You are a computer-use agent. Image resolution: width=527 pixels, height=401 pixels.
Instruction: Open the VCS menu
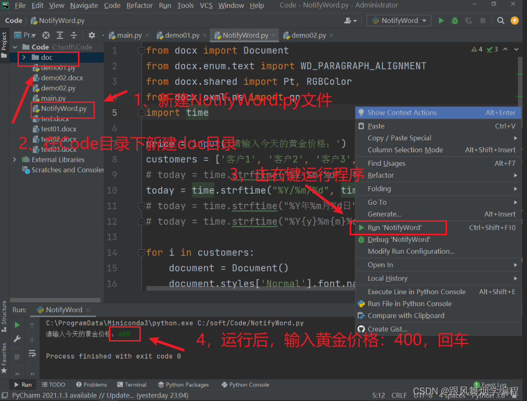pos(206,5)
